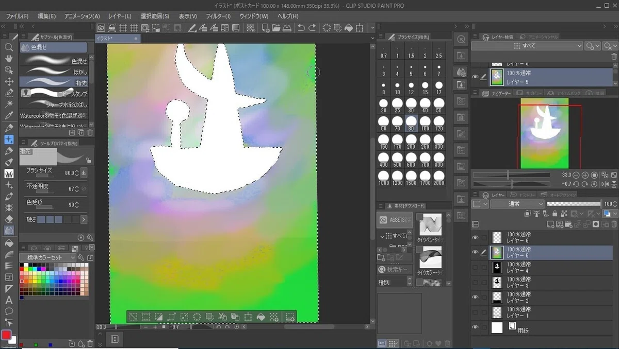
Task: Expand the すべて tree in materials
Action: pos(383,236)
